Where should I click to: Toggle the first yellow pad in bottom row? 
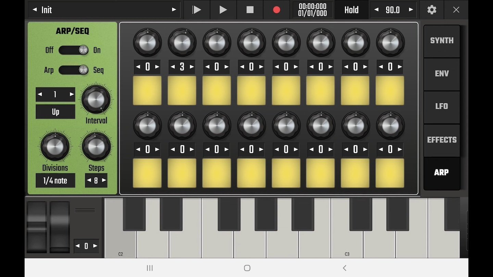147,173
